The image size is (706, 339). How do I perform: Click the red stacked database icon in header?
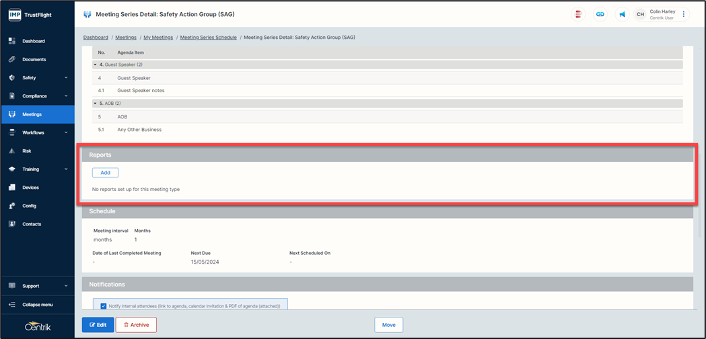[578, 14]
